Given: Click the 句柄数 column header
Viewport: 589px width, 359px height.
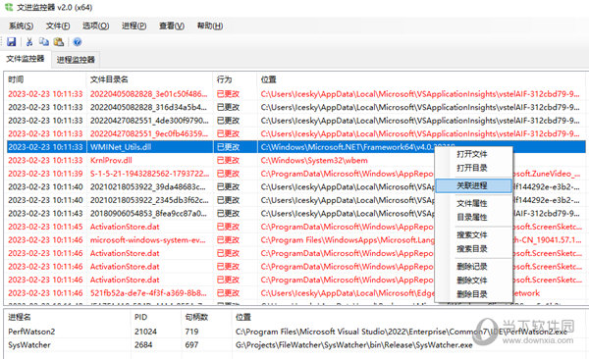Looking at the screenshot, I should click(x=206, y=317).
